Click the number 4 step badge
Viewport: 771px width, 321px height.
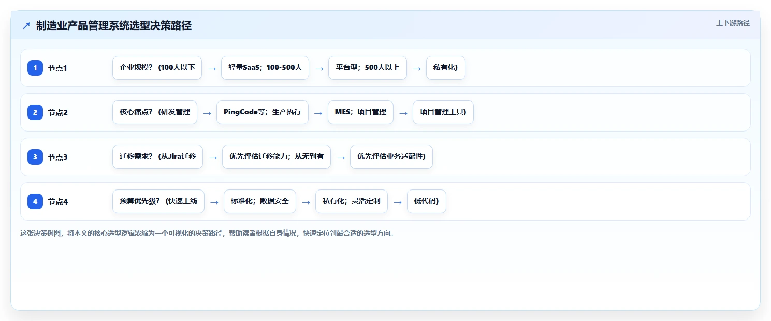coord(35,201)
